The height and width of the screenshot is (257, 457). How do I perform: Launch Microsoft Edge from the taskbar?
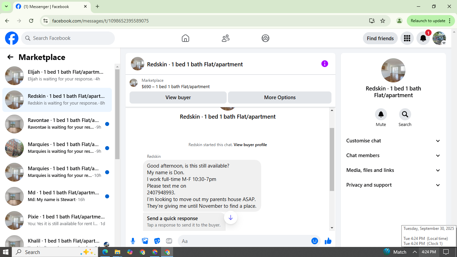[x=105, y=252]
